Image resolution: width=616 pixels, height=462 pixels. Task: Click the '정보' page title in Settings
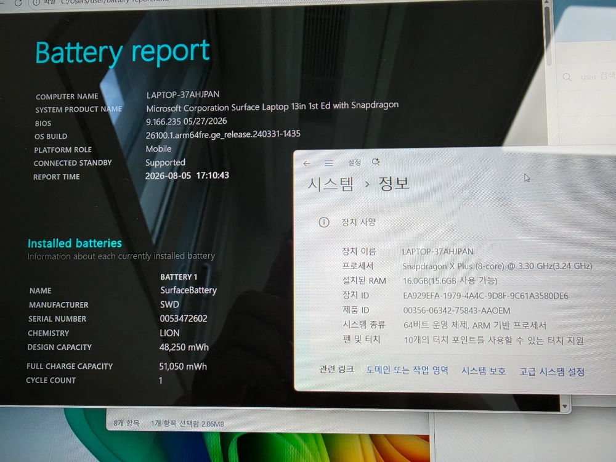pos(394,184)
